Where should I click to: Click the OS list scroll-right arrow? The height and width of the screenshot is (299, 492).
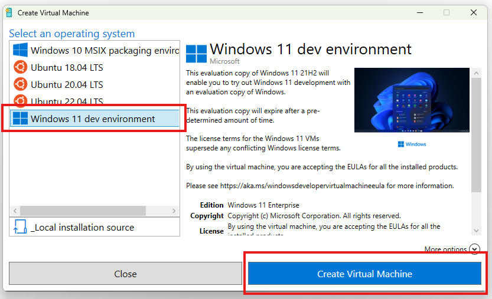point(174,211)
